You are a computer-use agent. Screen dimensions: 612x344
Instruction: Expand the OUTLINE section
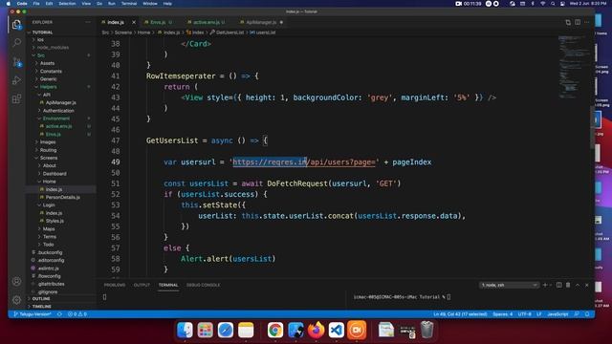coord(41,299)
